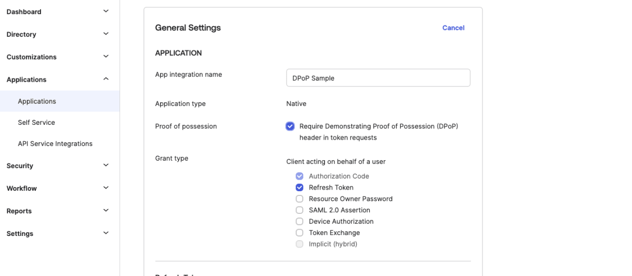The height and width of the screenshot is (276, 632).
Task: Enable Resource Owner Password grant type
Action: [x=300, y=199]
